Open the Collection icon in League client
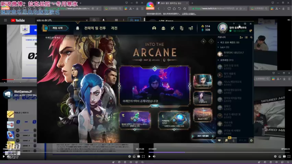Viewport: 292px width, 164px height. point(163,28)
